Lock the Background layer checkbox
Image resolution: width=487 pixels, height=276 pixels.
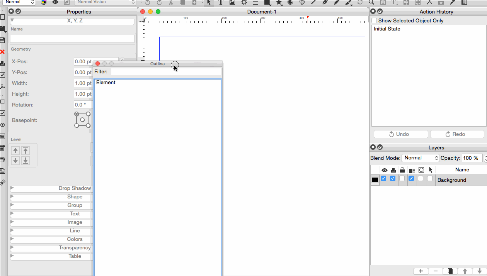tap(402, 179)
